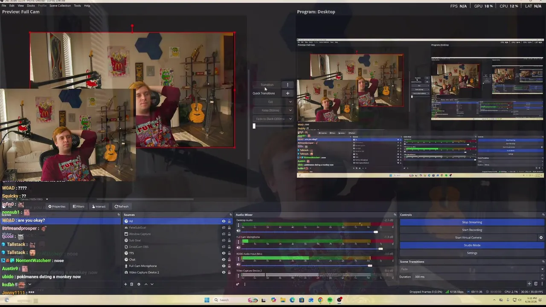Pop out the Sources dock icon
The height and width of the screenshot is (307, 546).
click(231, 214)
